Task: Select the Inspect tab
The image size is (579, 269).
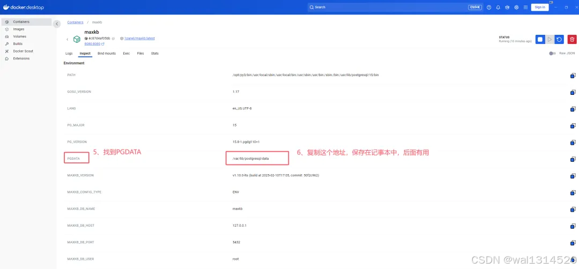Action: click(x=85, y=54)
